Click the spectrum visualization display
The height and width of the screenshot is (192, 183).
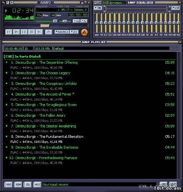[x=19, y=17]
